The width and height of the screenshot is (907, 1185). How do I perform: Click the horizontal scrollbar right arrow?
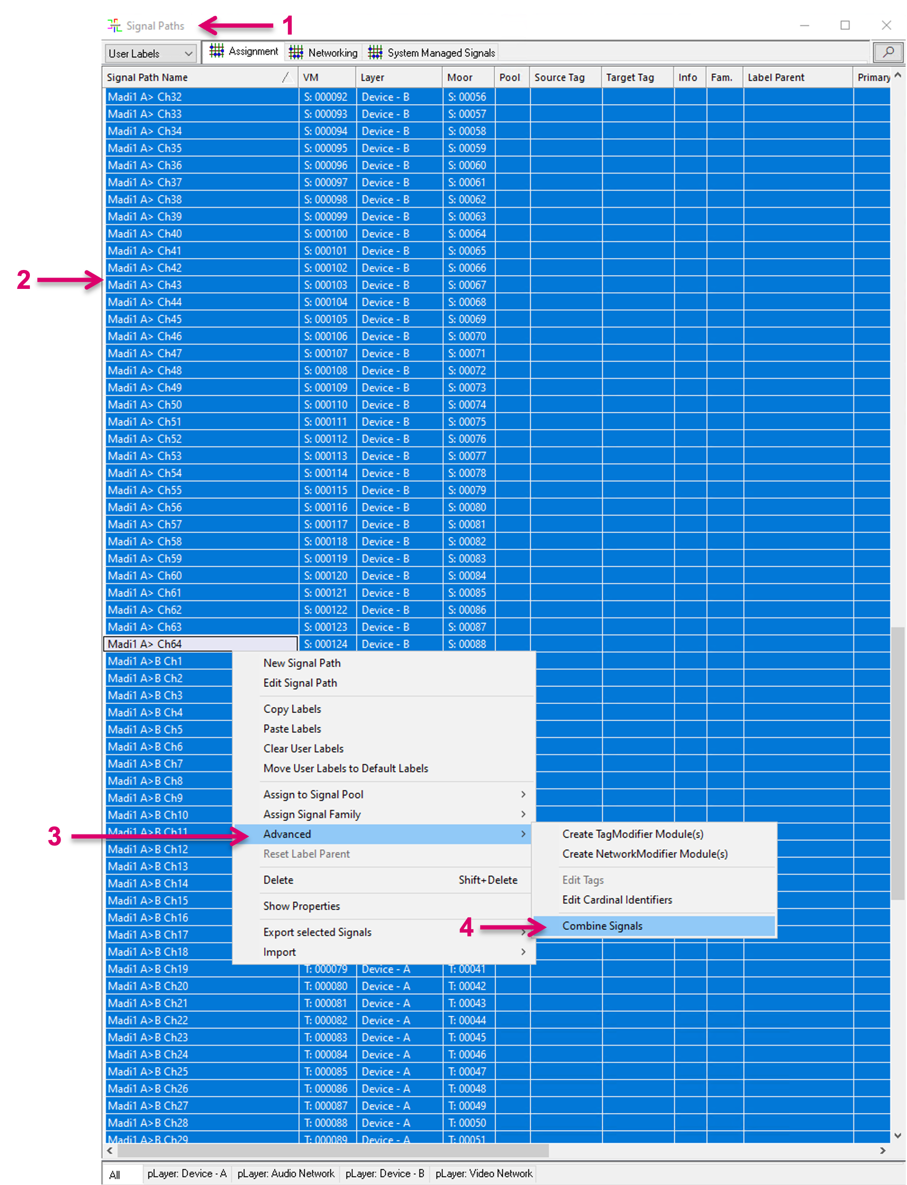tap(882, 1150)
